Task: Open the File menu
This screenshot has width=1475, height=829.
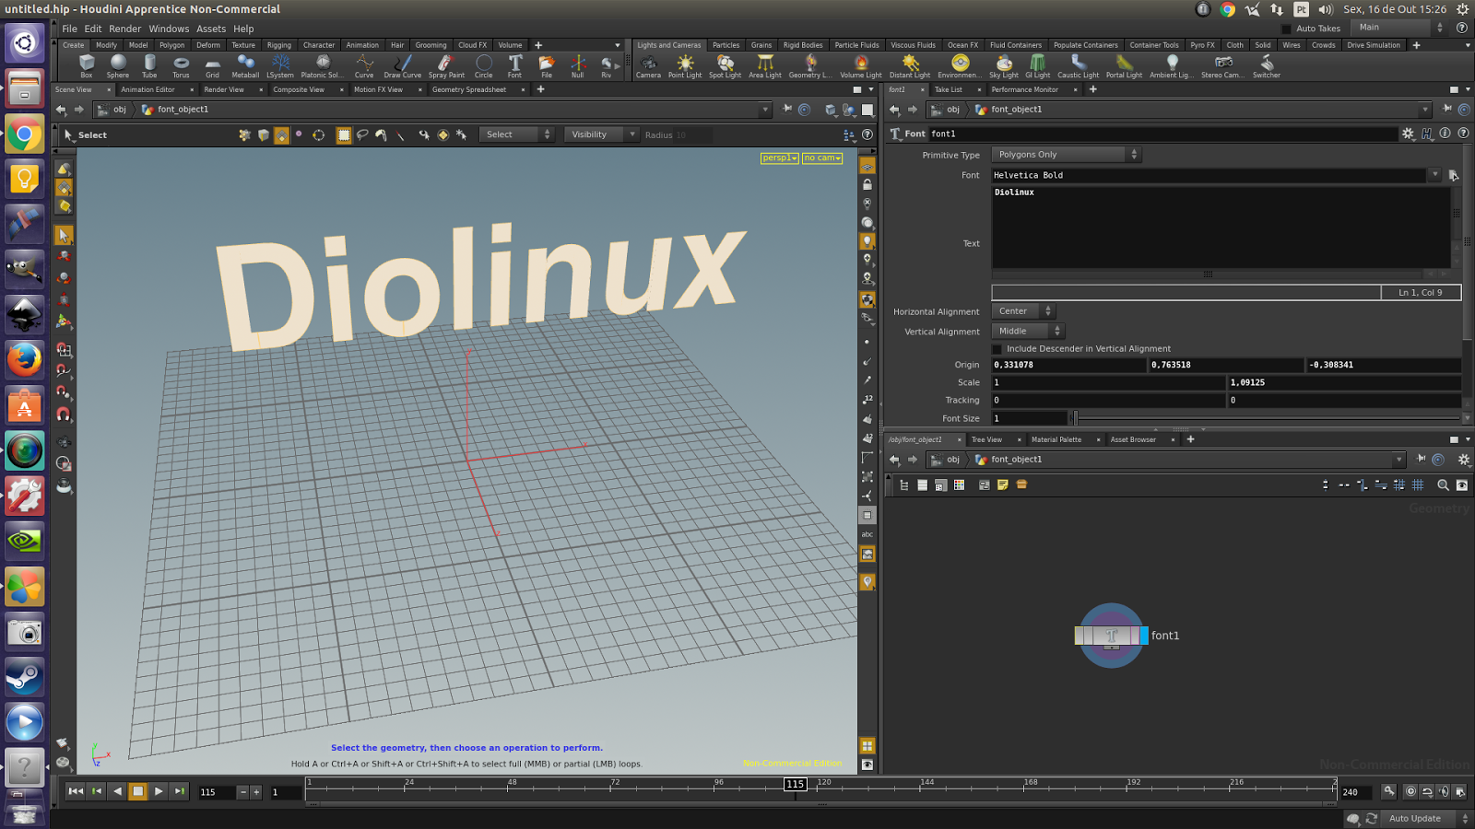Action: pyautogui.click(x=70, y=29)
